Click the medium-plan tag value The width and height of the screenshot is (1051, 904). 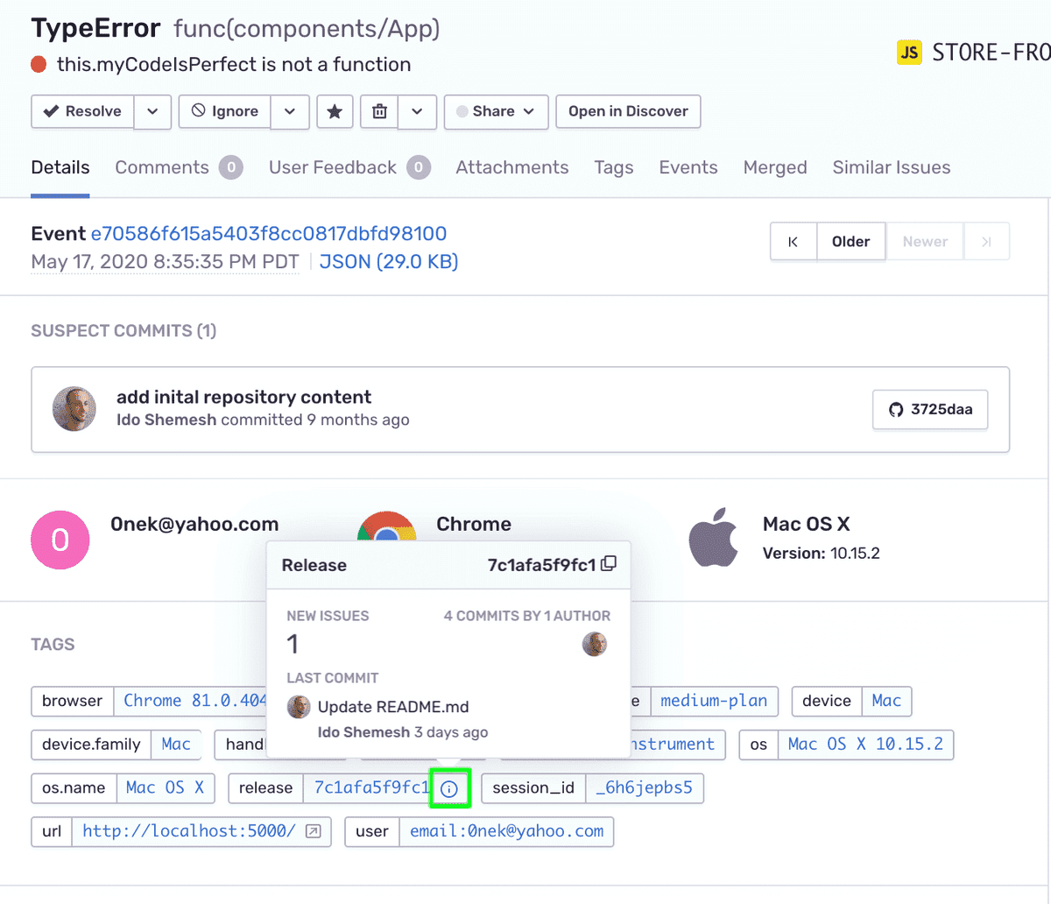click(x=714, y=701)
